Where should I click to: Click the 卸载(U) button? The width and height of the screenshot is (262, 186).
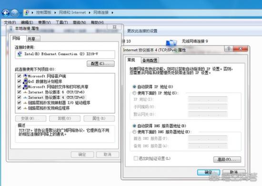click(x=65, y=118)
